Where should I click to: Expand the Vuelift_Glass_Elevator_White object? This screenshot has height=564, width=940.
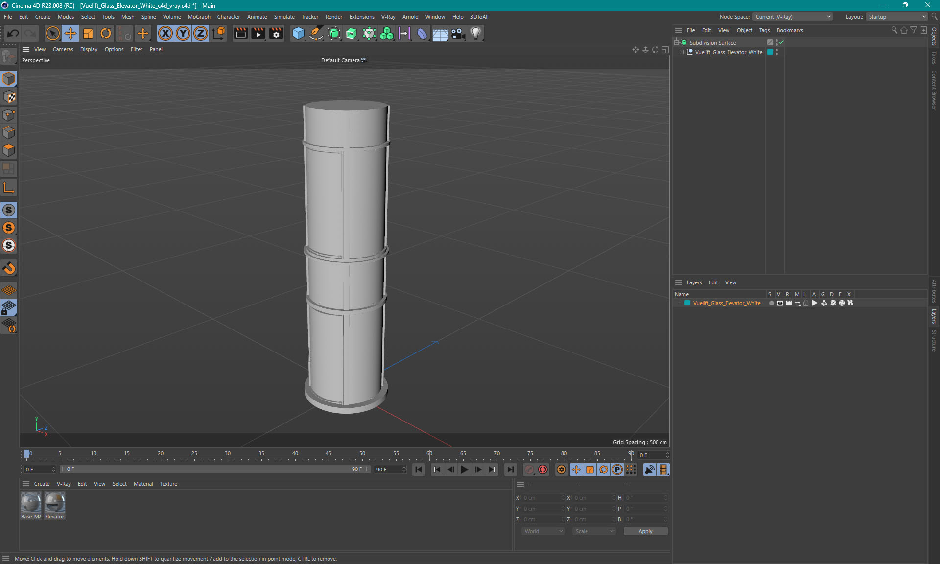[x=681, y=52]
